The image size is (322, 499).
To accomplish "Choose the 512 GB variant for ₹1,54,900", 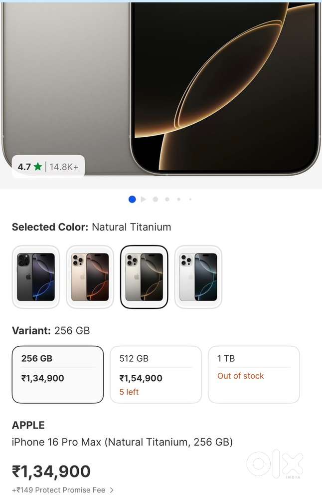I will pyautogui.click(x=156, y=374).
